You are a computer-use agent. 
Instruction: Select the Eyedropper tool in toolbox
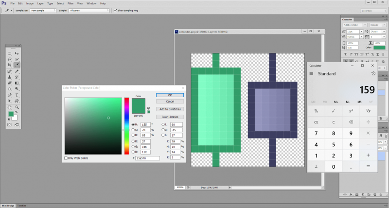click(17, 65)
